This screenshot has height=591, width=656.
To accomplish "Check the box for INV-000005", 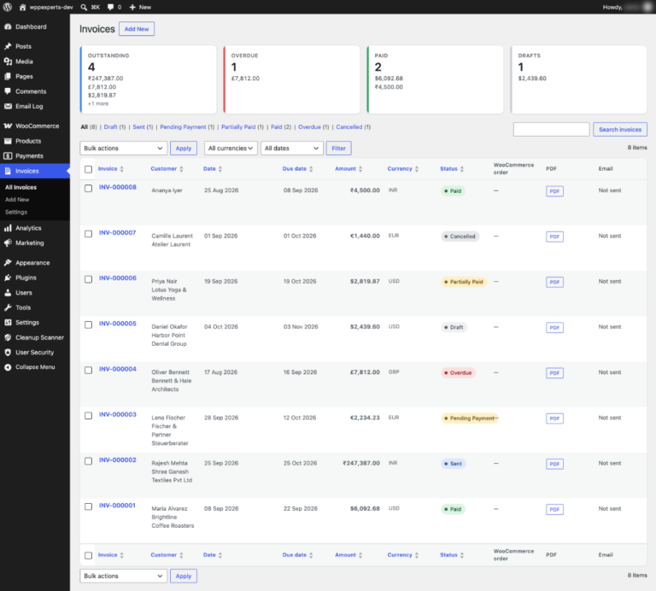I will [88, 325].
